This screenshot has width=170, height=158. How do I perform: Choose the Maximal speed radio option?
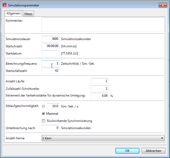pos(43,114)
